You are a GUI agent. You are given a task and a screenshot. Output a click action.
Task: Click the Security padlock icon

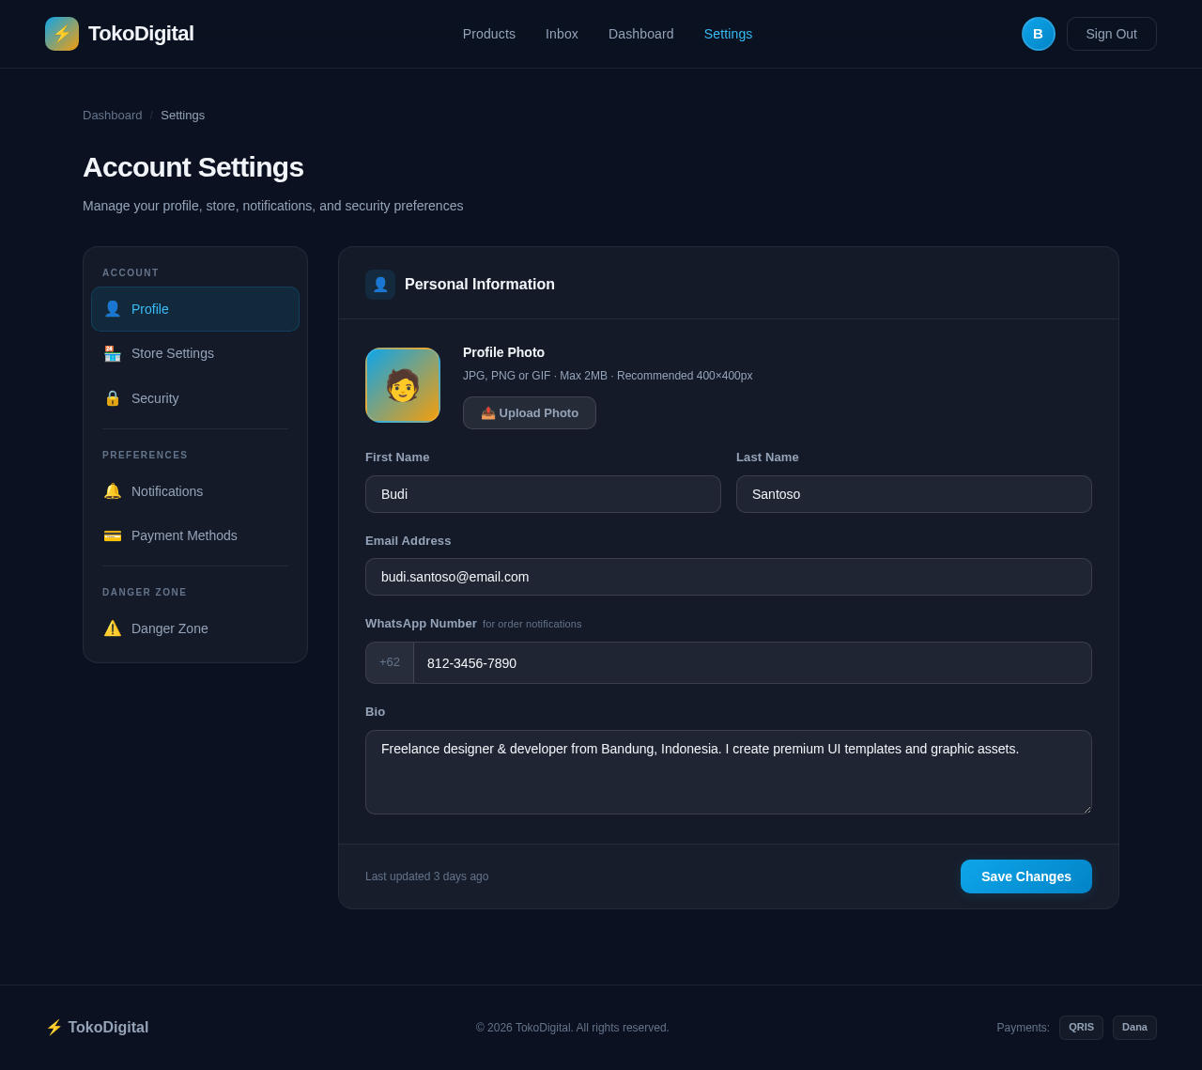(112, 397)
